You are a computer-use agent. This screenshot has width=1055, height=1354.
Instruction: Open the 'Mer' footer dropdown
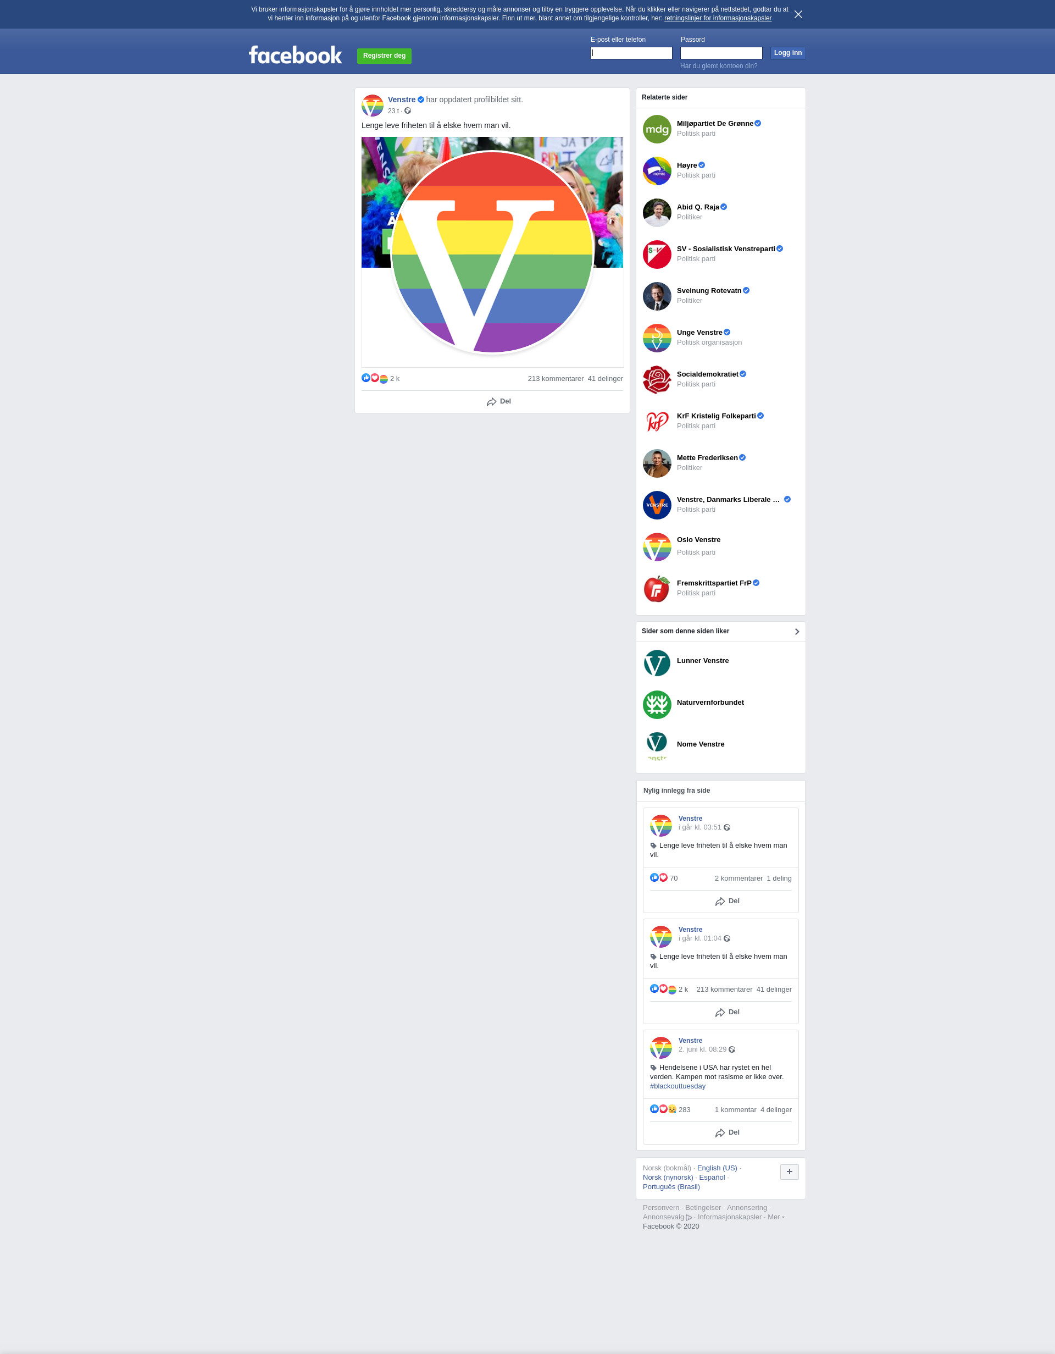tap(776, 1217)
